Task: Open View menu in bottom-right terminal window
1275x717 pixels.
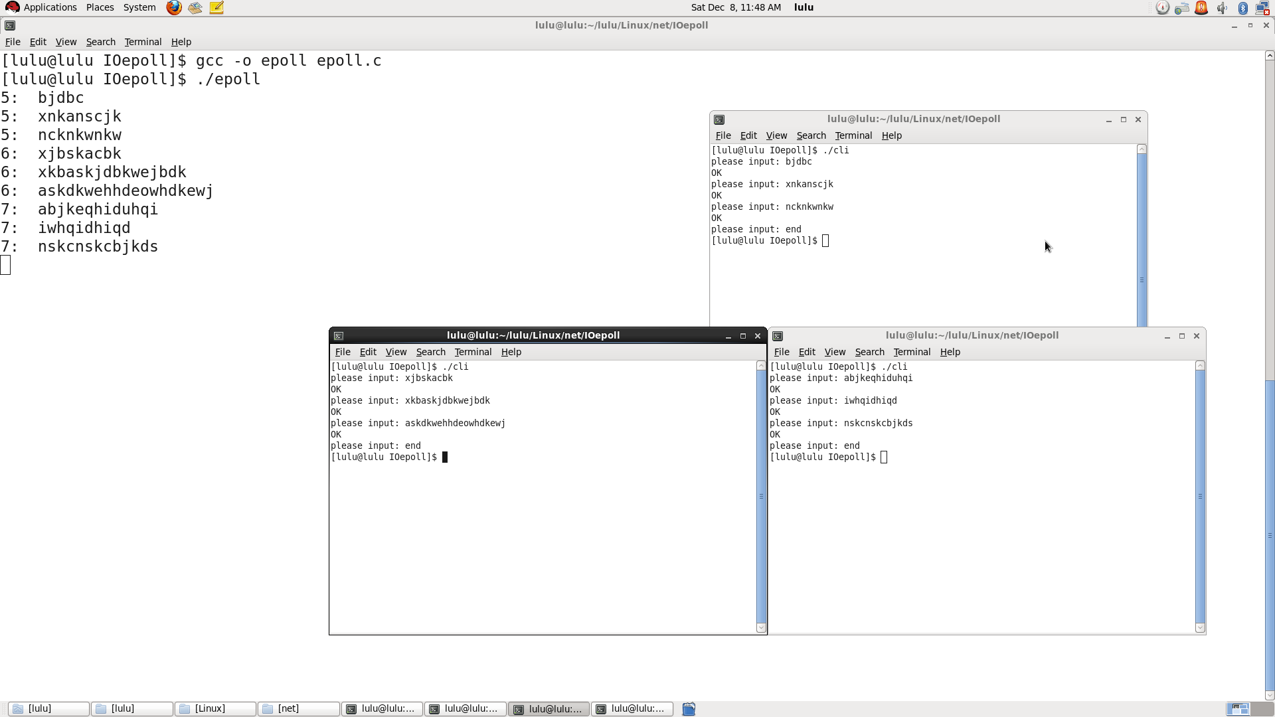Action: click(835, 352)
